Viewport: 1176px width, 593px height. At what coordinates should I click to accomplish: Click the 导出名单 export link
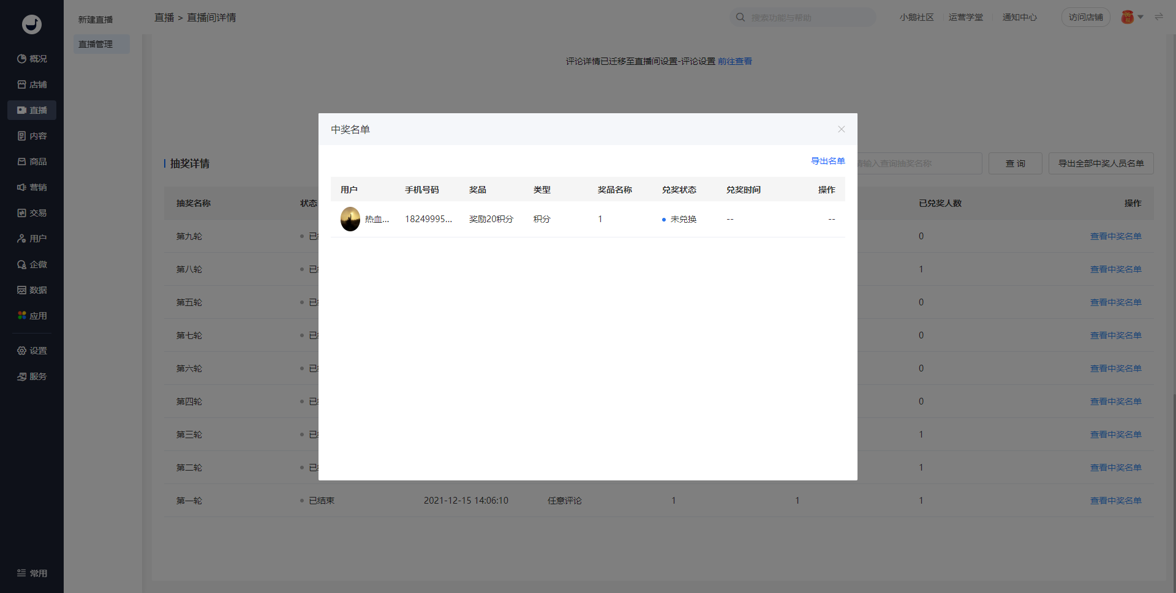pos(827,161)
